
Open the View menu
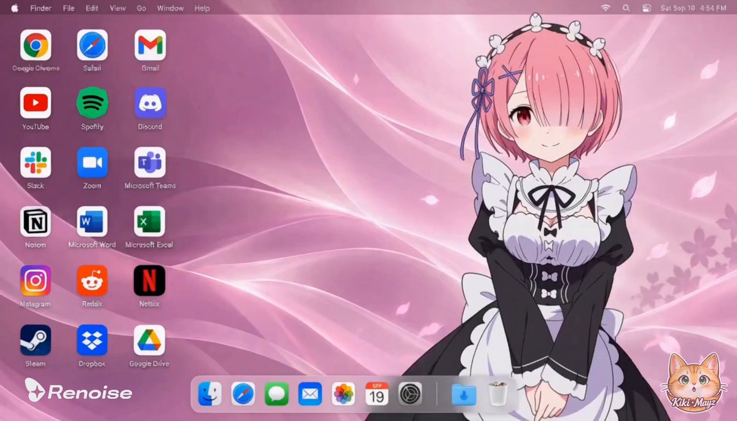(x=118, y=8)
